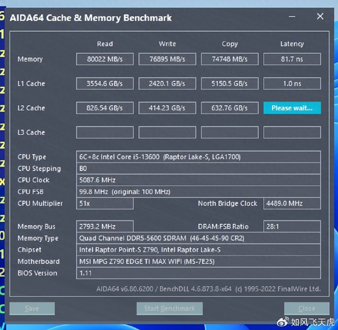The image size is (338, 330).
Task: Click L2 Cache Write value 414.23 GB/s
Action: coord(167,108)
